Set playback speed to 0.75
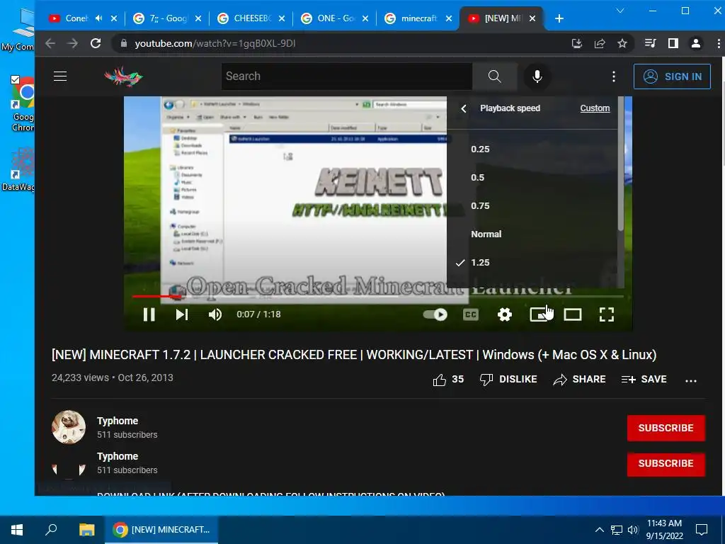The width and height of the screenshot is (725, 544). [x=532, y=205]
